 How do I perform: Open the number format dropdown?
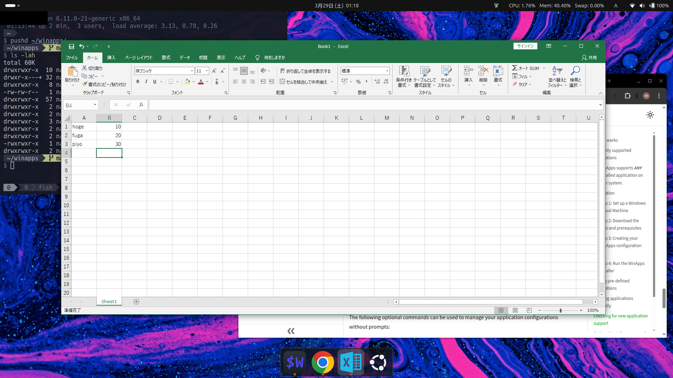coord(387,71)
